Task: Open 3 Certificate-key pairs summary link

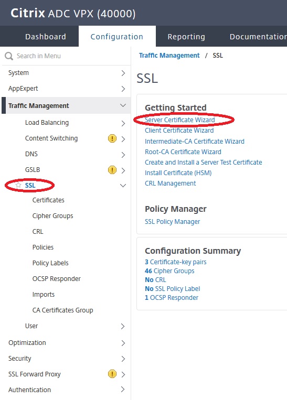Action: [176, 262]
